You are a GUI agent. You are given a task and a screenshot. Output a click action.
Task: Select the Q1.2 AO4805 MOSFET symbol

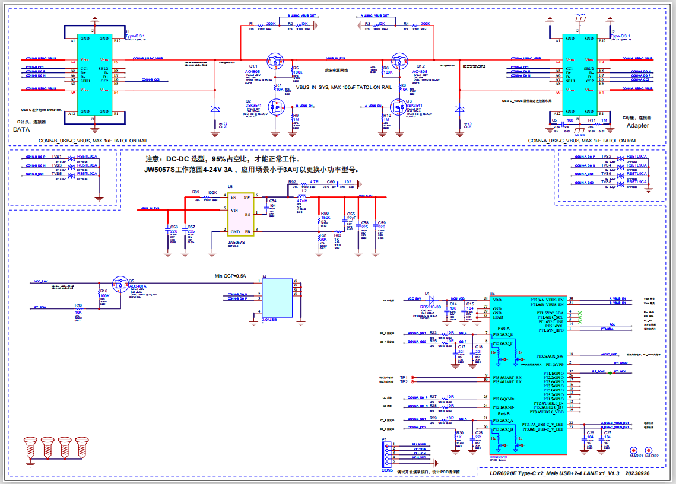399,60
